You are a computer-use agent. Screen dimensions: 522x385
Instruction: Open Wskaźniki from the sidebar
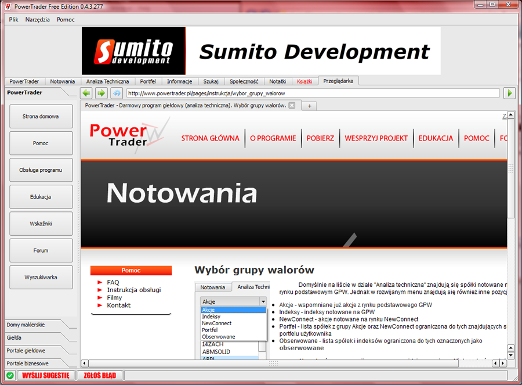[x=41, y=224]
